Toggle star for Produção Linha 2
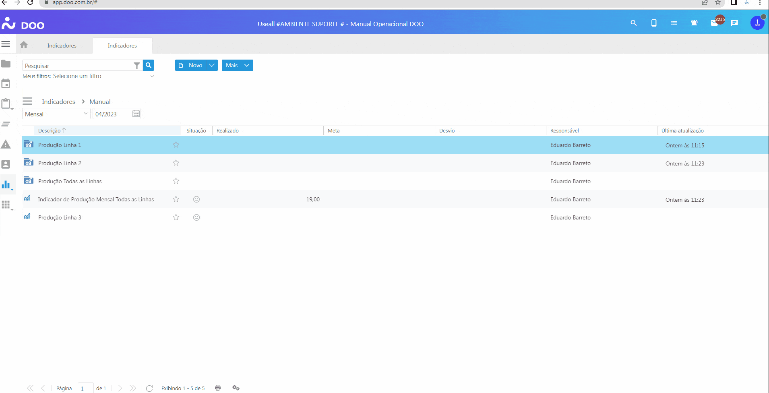This screenshot has width=769, height=393. click(176, 163)
